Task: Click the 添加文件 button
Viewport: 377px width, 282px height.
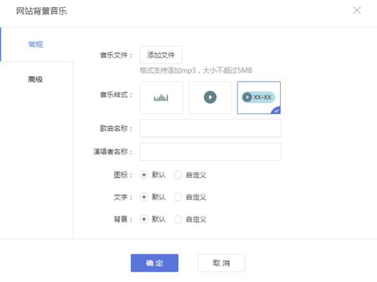Action: coord(161,55)
